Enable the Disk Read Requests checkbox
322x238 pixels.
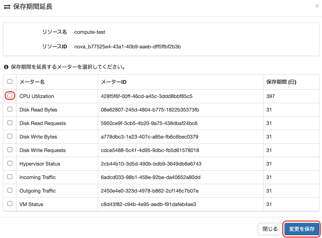pos(10,123)
